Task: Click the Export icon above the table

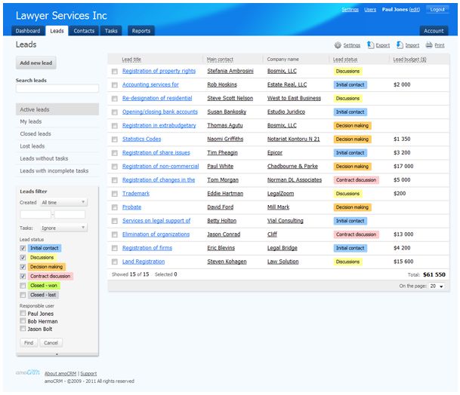Action: coord(371,45)
